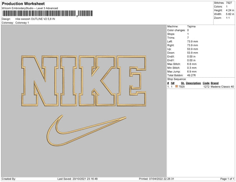Screen dimensions: 236x182
Task: Click the Total Bobbin value 49.27ft
Action: (191, 75)
